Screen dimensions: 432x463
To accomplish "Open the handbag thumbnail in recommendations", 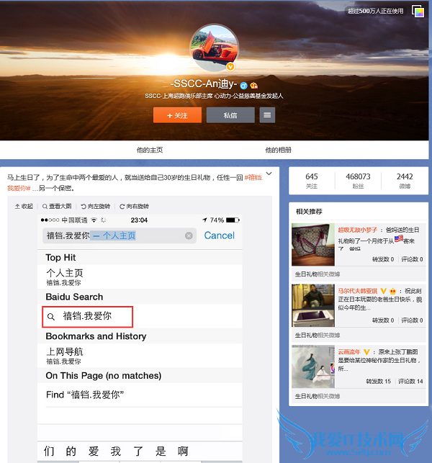I will [313, 245].
